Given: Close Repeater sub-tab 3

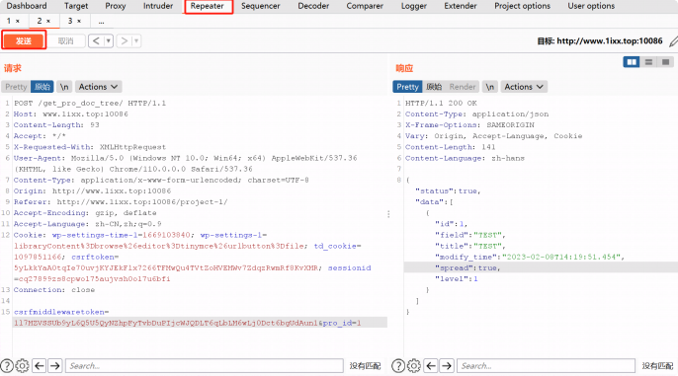Looking at the screenshot, I should 79,21.
